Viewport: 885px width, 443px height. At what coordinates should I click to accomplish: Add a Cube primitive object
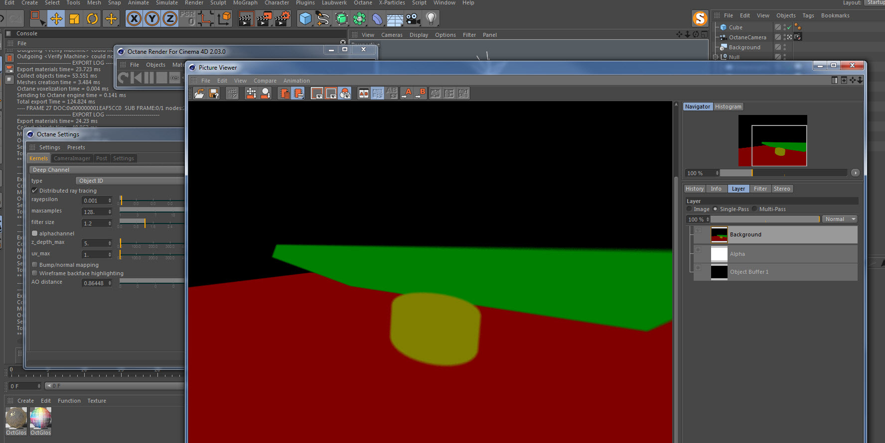pos(305,19)
